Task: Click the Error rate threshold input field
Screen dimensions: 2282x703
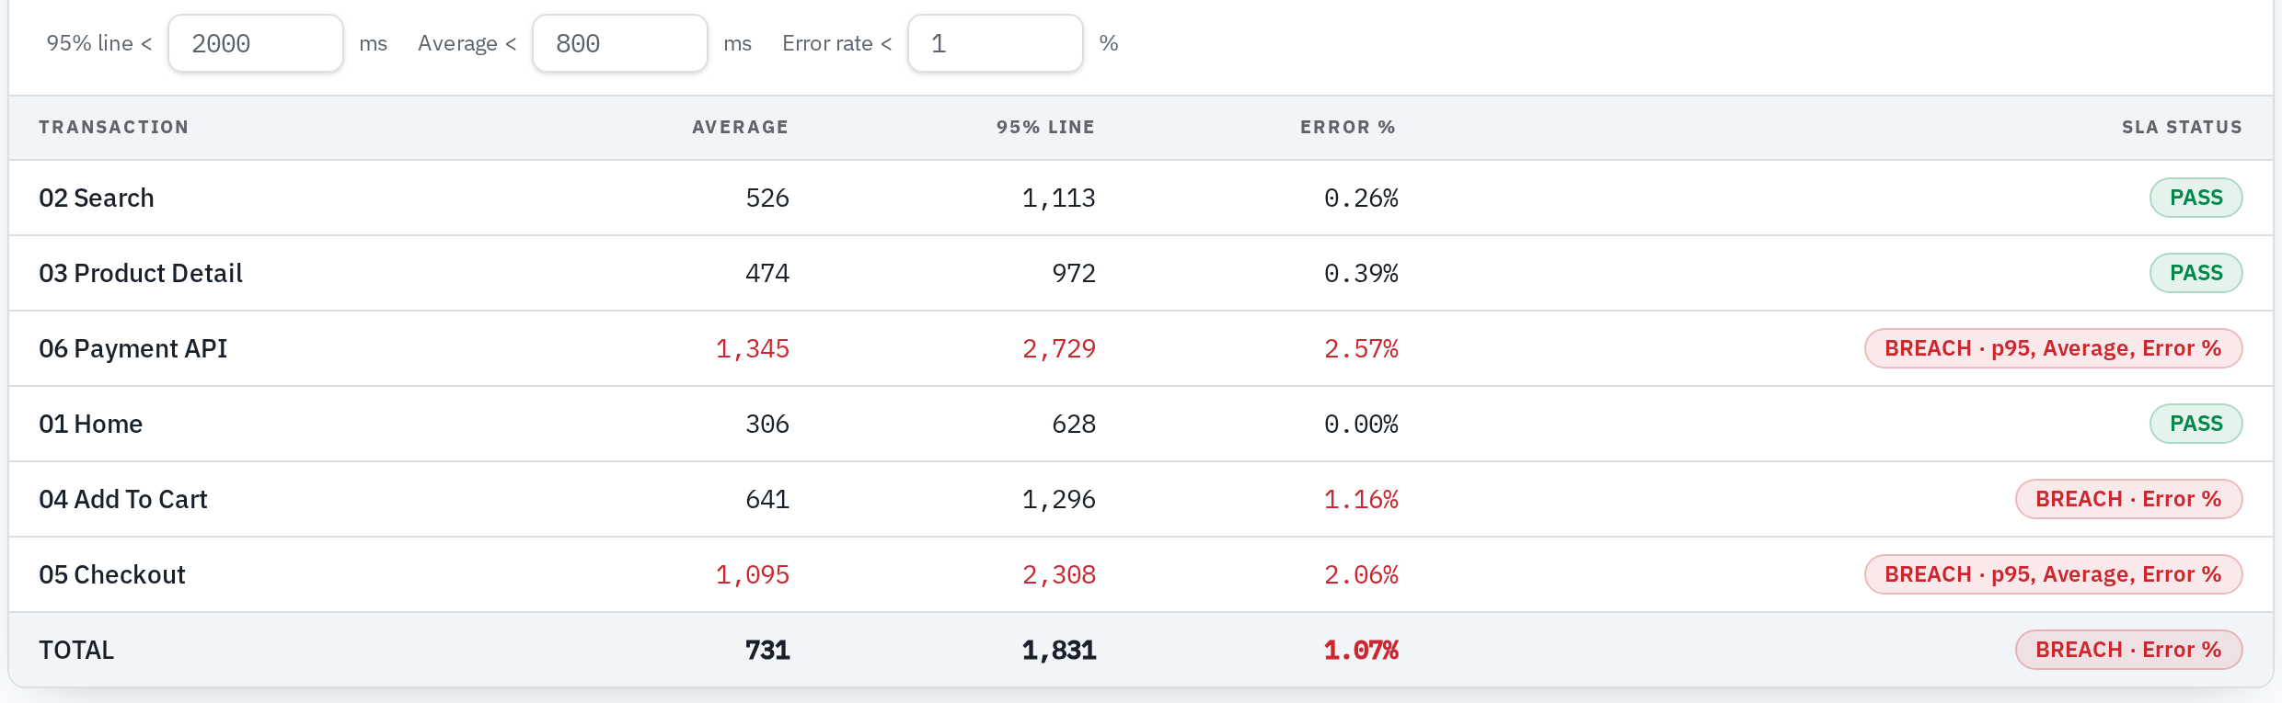Action: [x=996, y=43]
